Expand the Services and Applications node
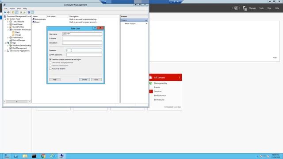The image size is (283, 159). pos(5,51)
